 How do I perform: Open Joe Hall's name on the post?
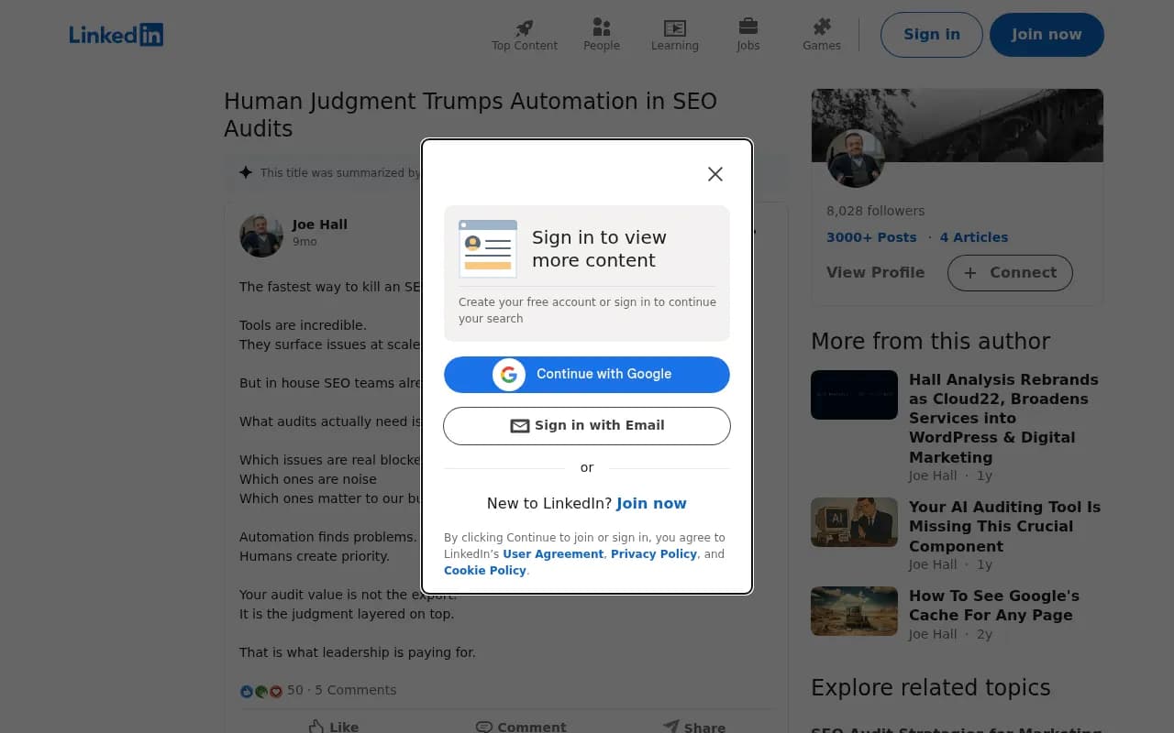click(320, 224)
